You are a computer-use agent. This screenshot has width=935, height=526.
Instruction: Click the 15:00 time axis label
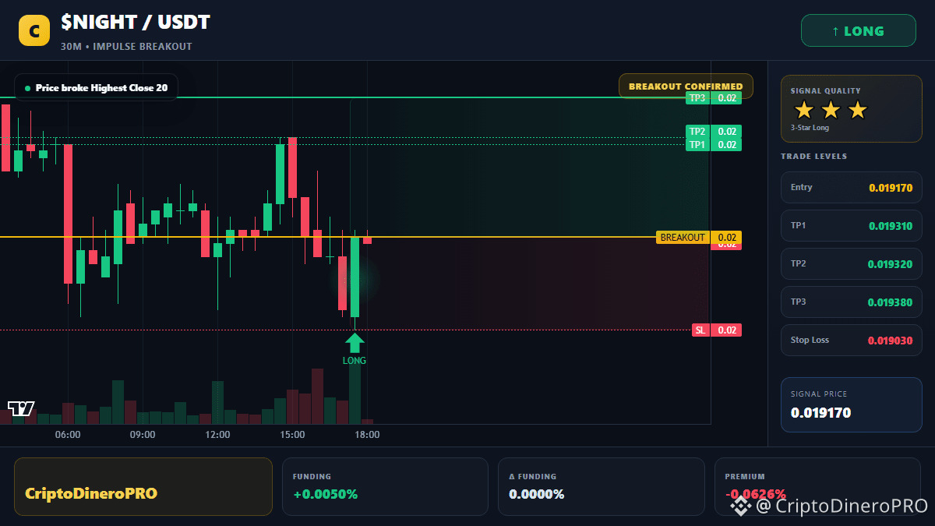(292, 435)
